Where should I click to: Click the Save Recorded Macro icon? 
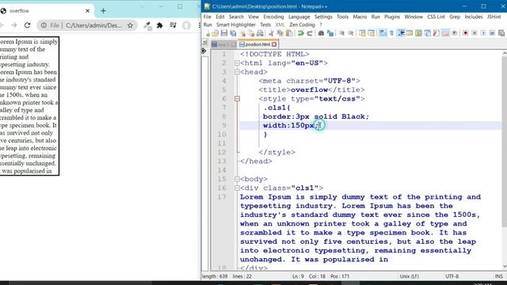click(501, 33)
